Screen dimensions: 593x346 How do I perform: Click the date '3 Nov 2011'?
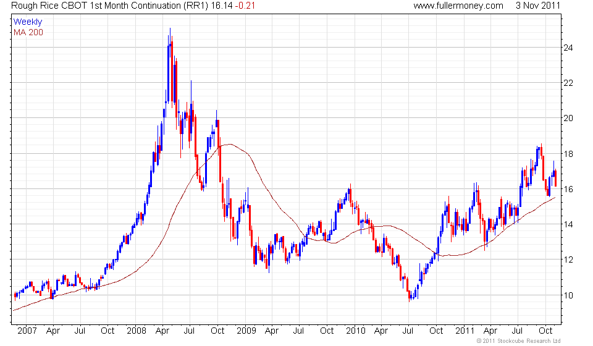[x=538, y=6]
